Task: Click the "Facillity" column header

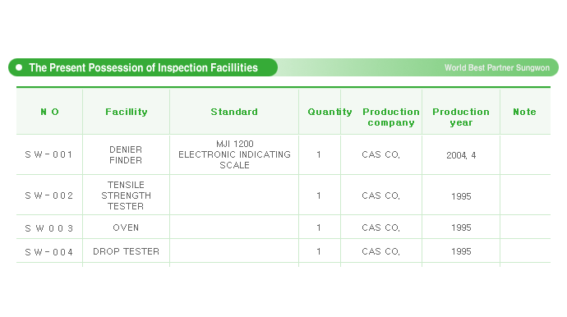Action: (127, 112)
